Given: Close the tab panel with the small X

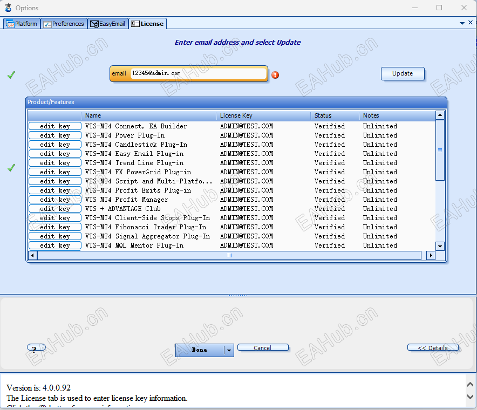Looking at the screenshot, I should click(471, 23).
